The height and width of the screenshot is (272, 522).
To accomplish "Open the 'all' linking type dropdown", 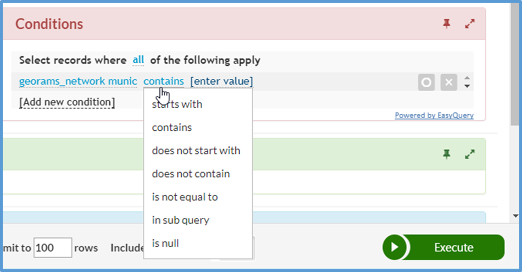I will coord(138,60).
